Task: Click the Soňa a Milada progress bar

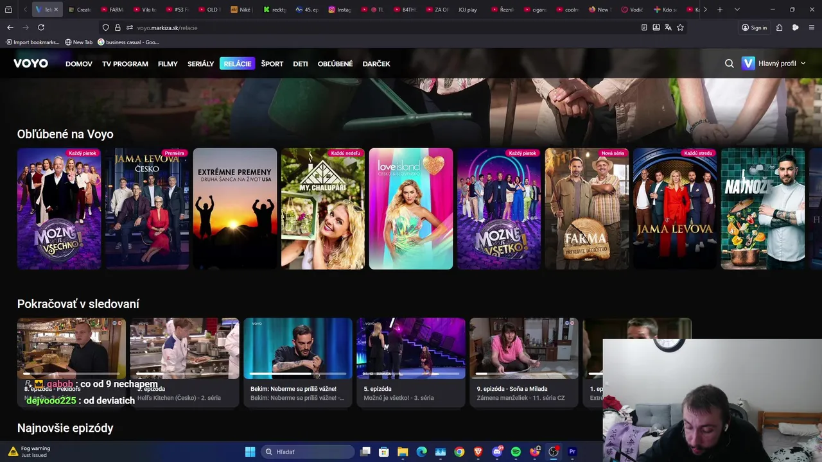Action: click(x=524, y=373)
